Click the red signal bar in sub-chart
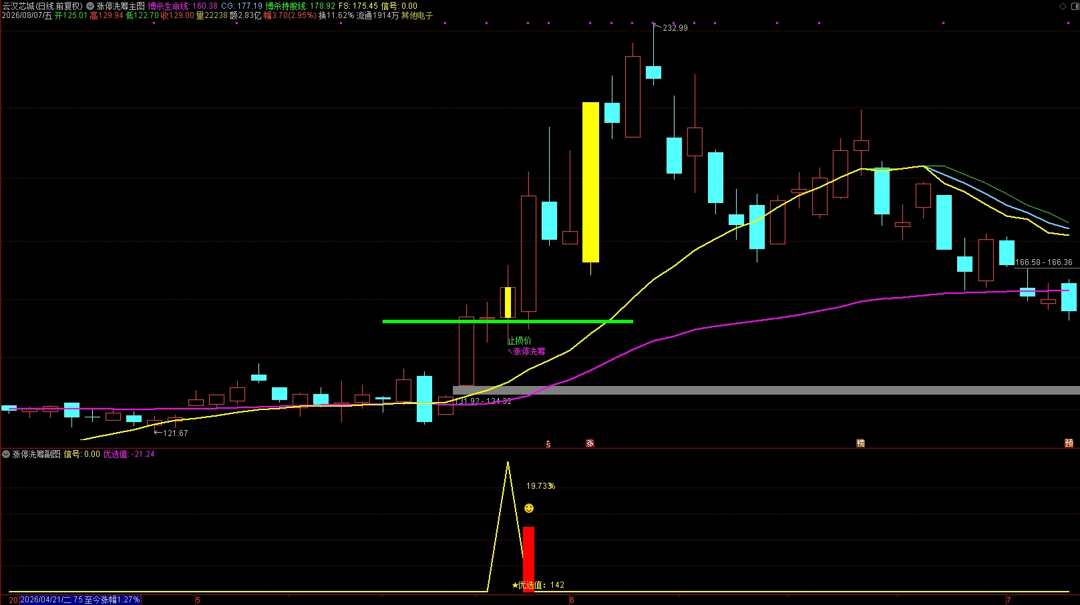Screen dimensions: 1080x605 pyautogui.click(x=528, y=560)
